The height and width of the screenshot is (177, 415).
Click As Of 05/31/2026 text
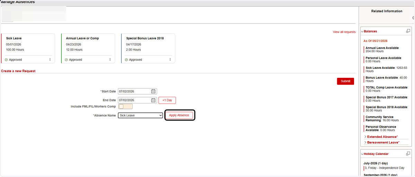(375, 41)
